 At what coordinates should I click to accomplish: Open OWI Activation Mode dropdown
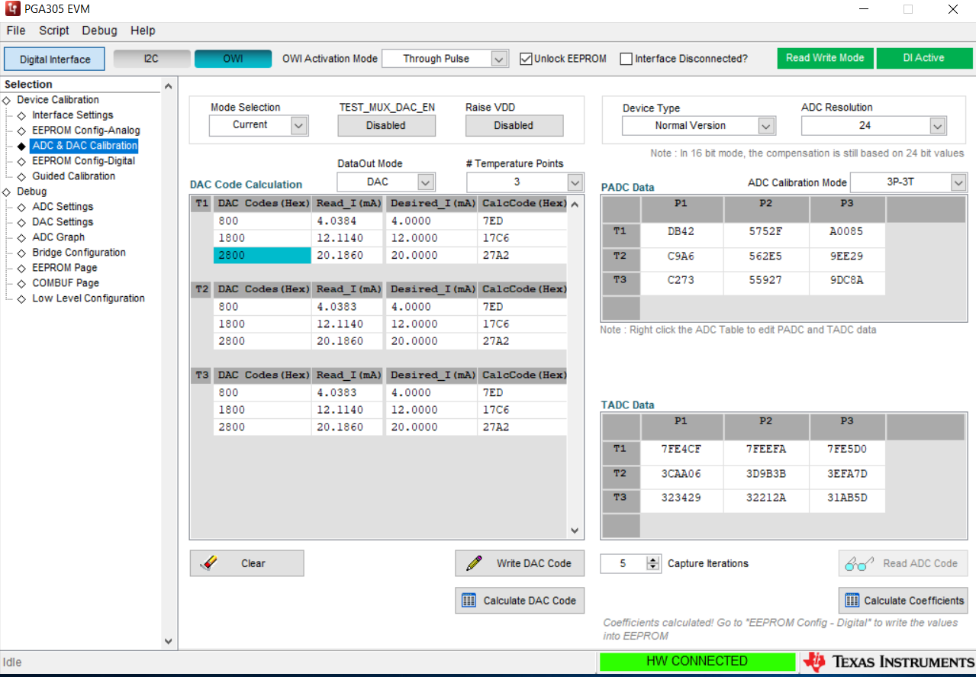coord(499,59)
